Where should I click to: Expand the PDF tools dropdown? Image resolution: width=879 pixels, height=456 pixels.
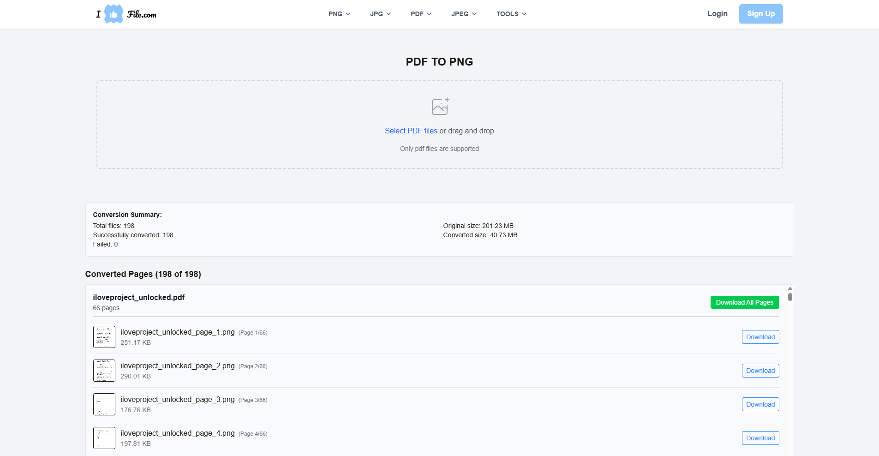(x=420, y=14)
